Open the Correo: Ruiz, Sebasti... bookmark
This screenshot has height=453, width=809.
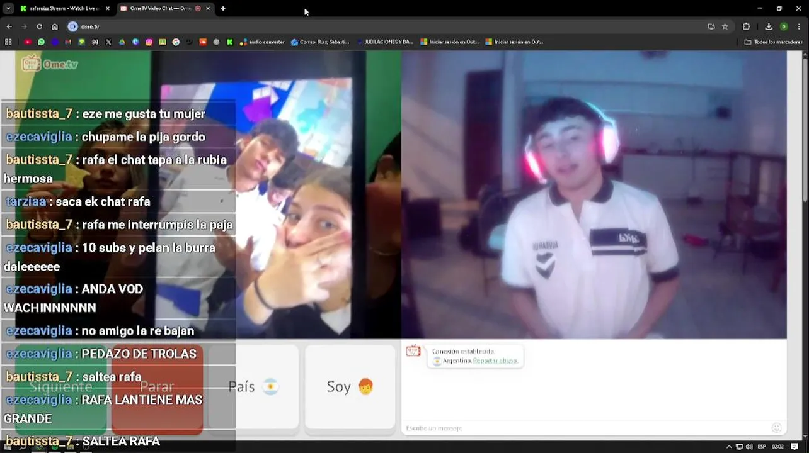point(320,42)
